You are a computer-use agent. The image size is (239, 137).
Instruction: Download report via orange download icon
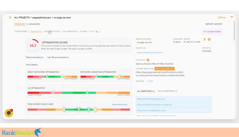coord(205,39)
